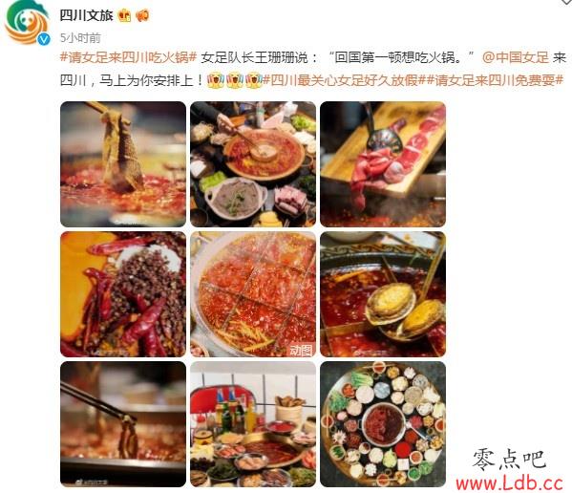This screenshot has height=493, width=572.
Task: Open the table with beer bottles photo
Action: [x=253, y=424]
